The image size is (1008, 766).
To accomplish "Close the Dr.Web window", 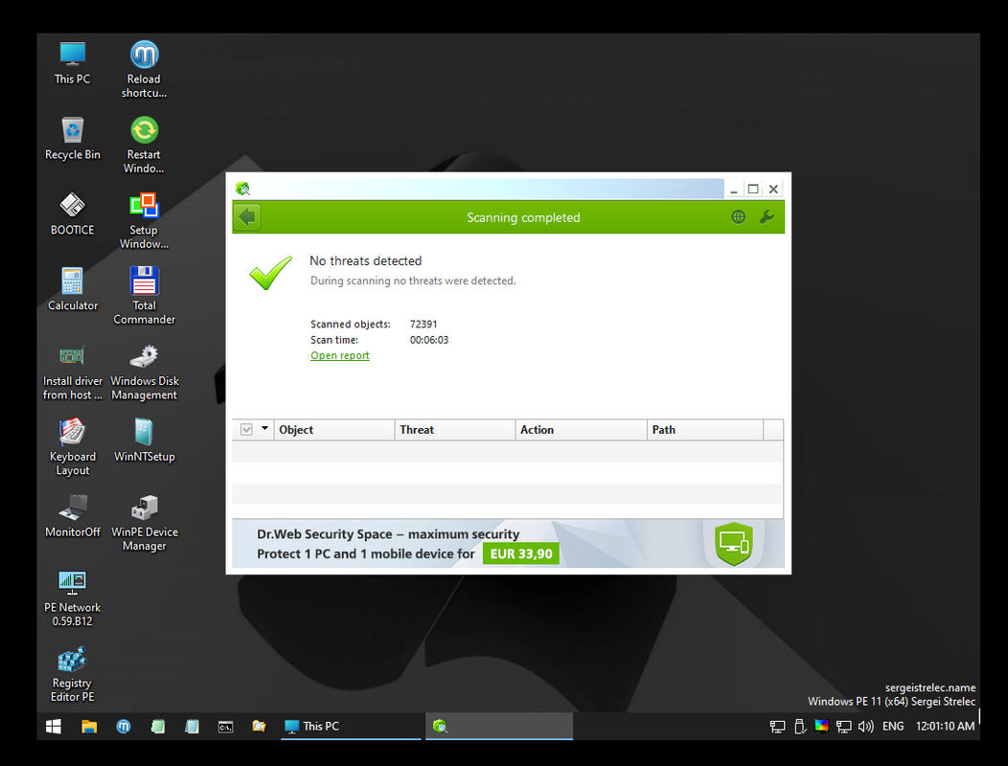I will [x=773, y=189].
